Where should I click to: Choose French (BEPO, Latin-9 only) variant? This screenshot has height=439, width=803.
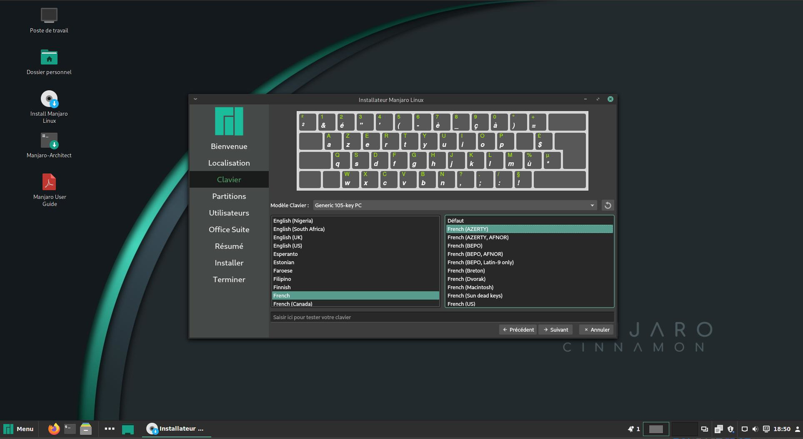click(530, 262)
